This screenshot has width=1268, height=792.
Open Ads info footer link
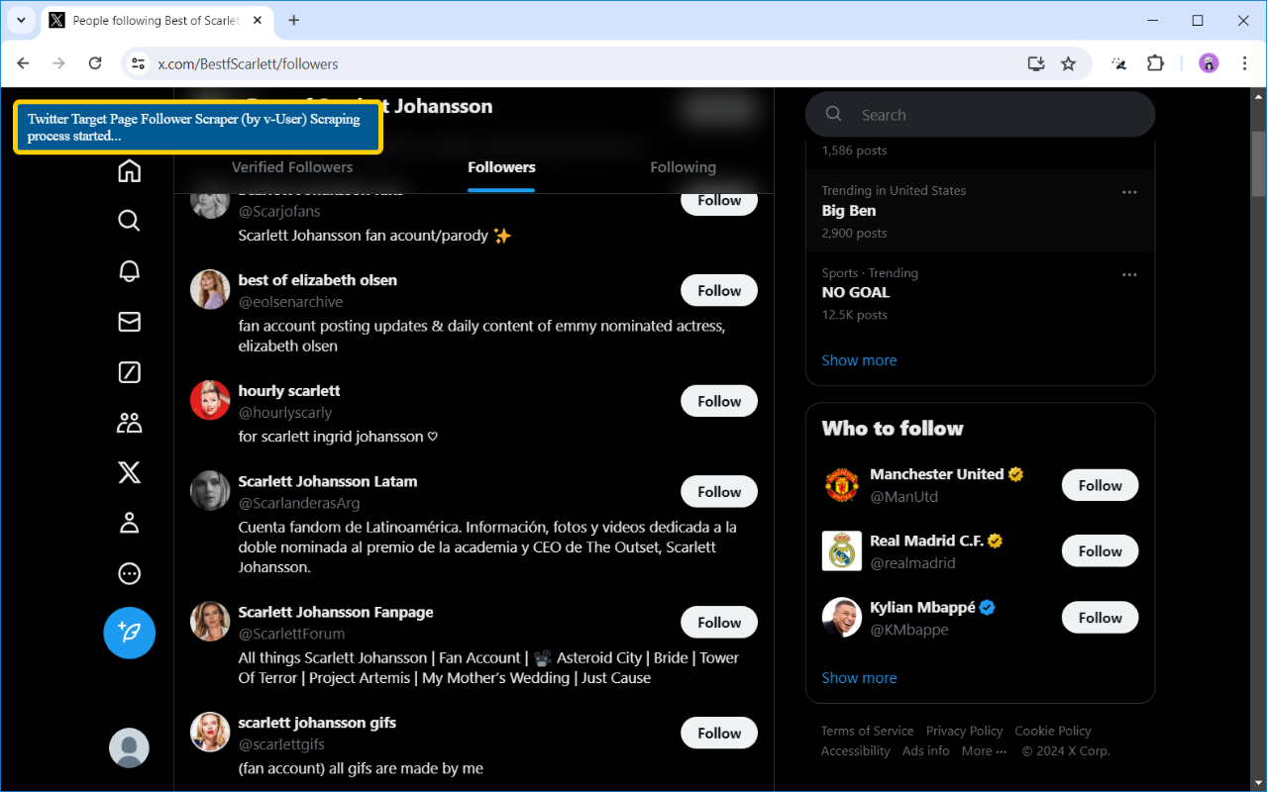tap(925, 751)
